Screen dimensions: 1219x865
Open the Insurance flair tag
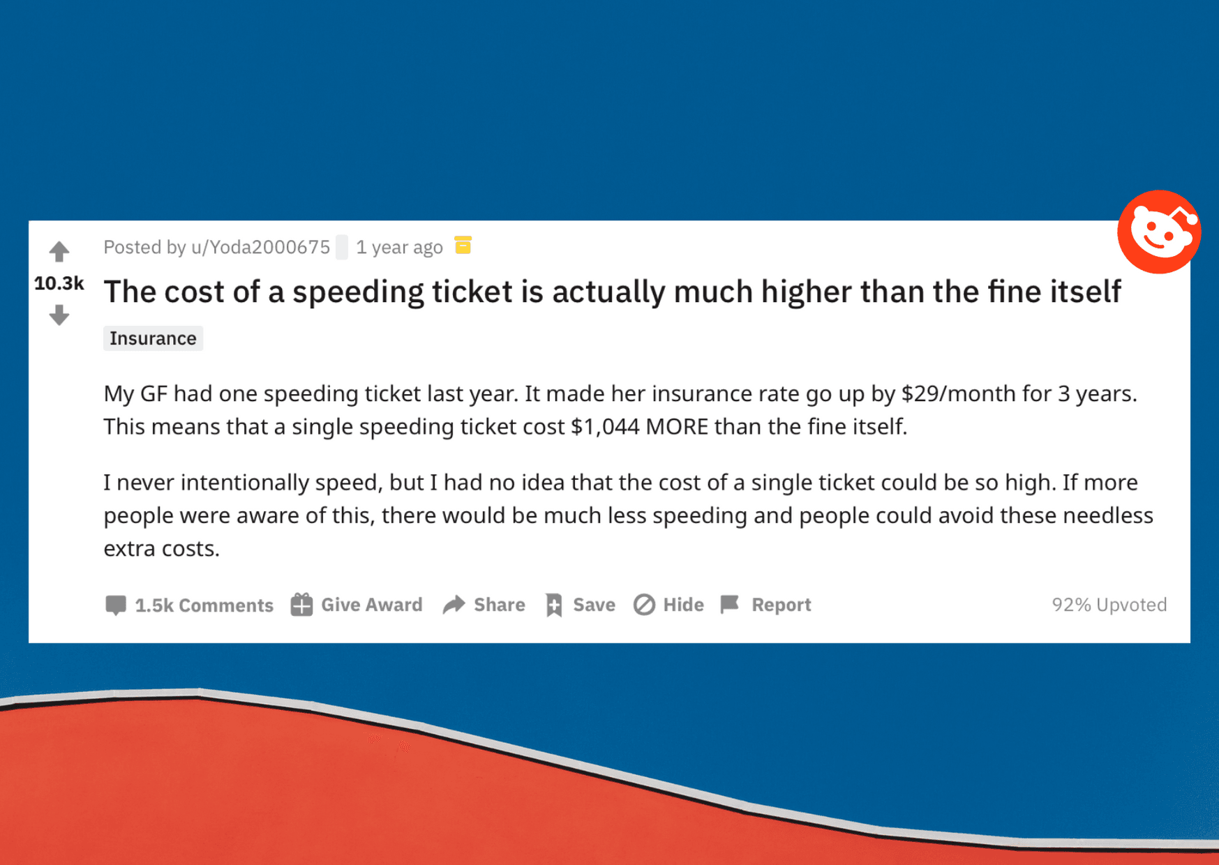[153, 338]
